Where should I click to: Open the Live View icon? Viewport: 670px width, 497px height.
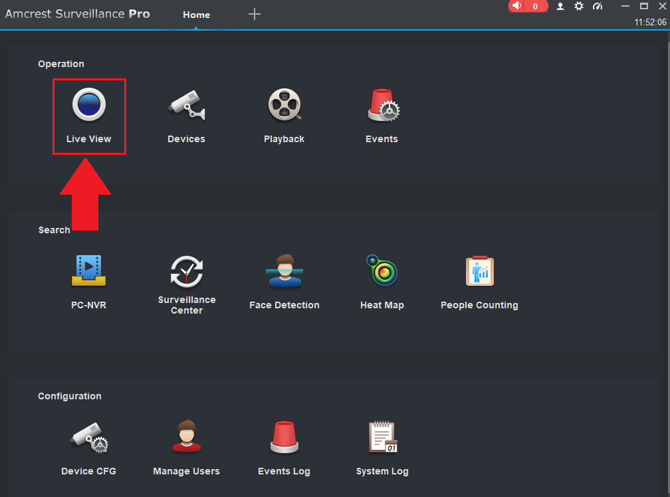pos(89,105)
